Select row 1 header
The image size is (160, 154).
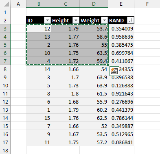(5, 12)
